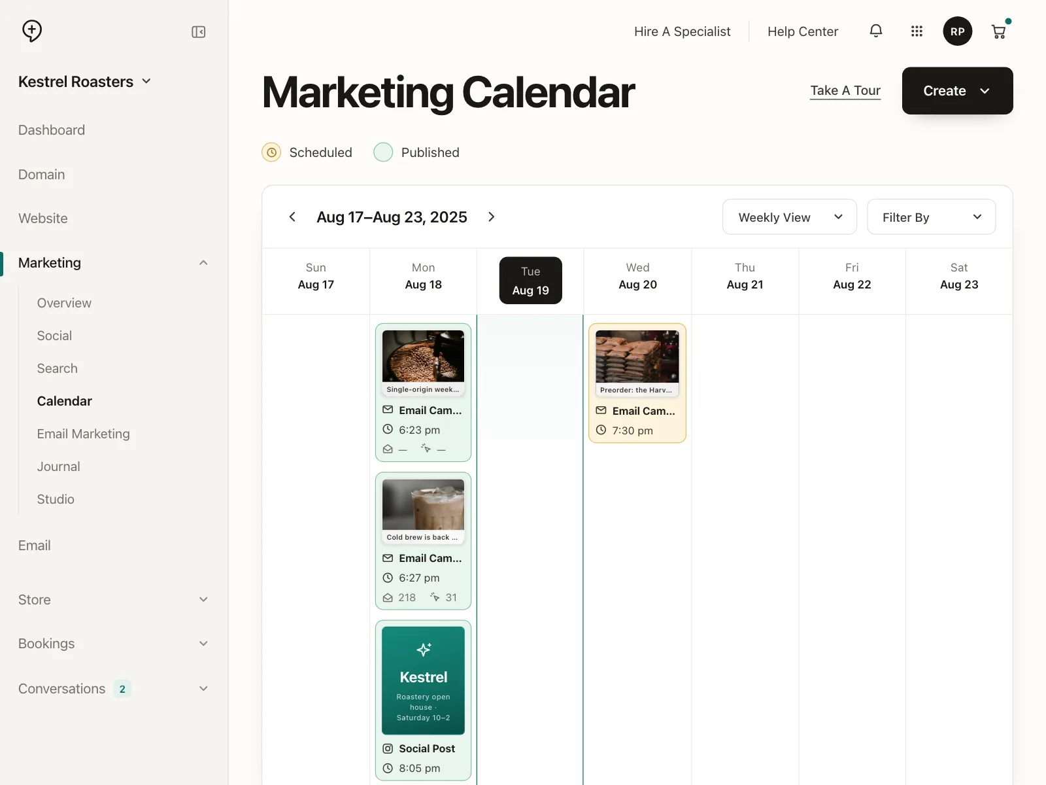Open Studio under Marketing
The image size is (1046, 785).
pyautogui.click(x=56, y=499)
